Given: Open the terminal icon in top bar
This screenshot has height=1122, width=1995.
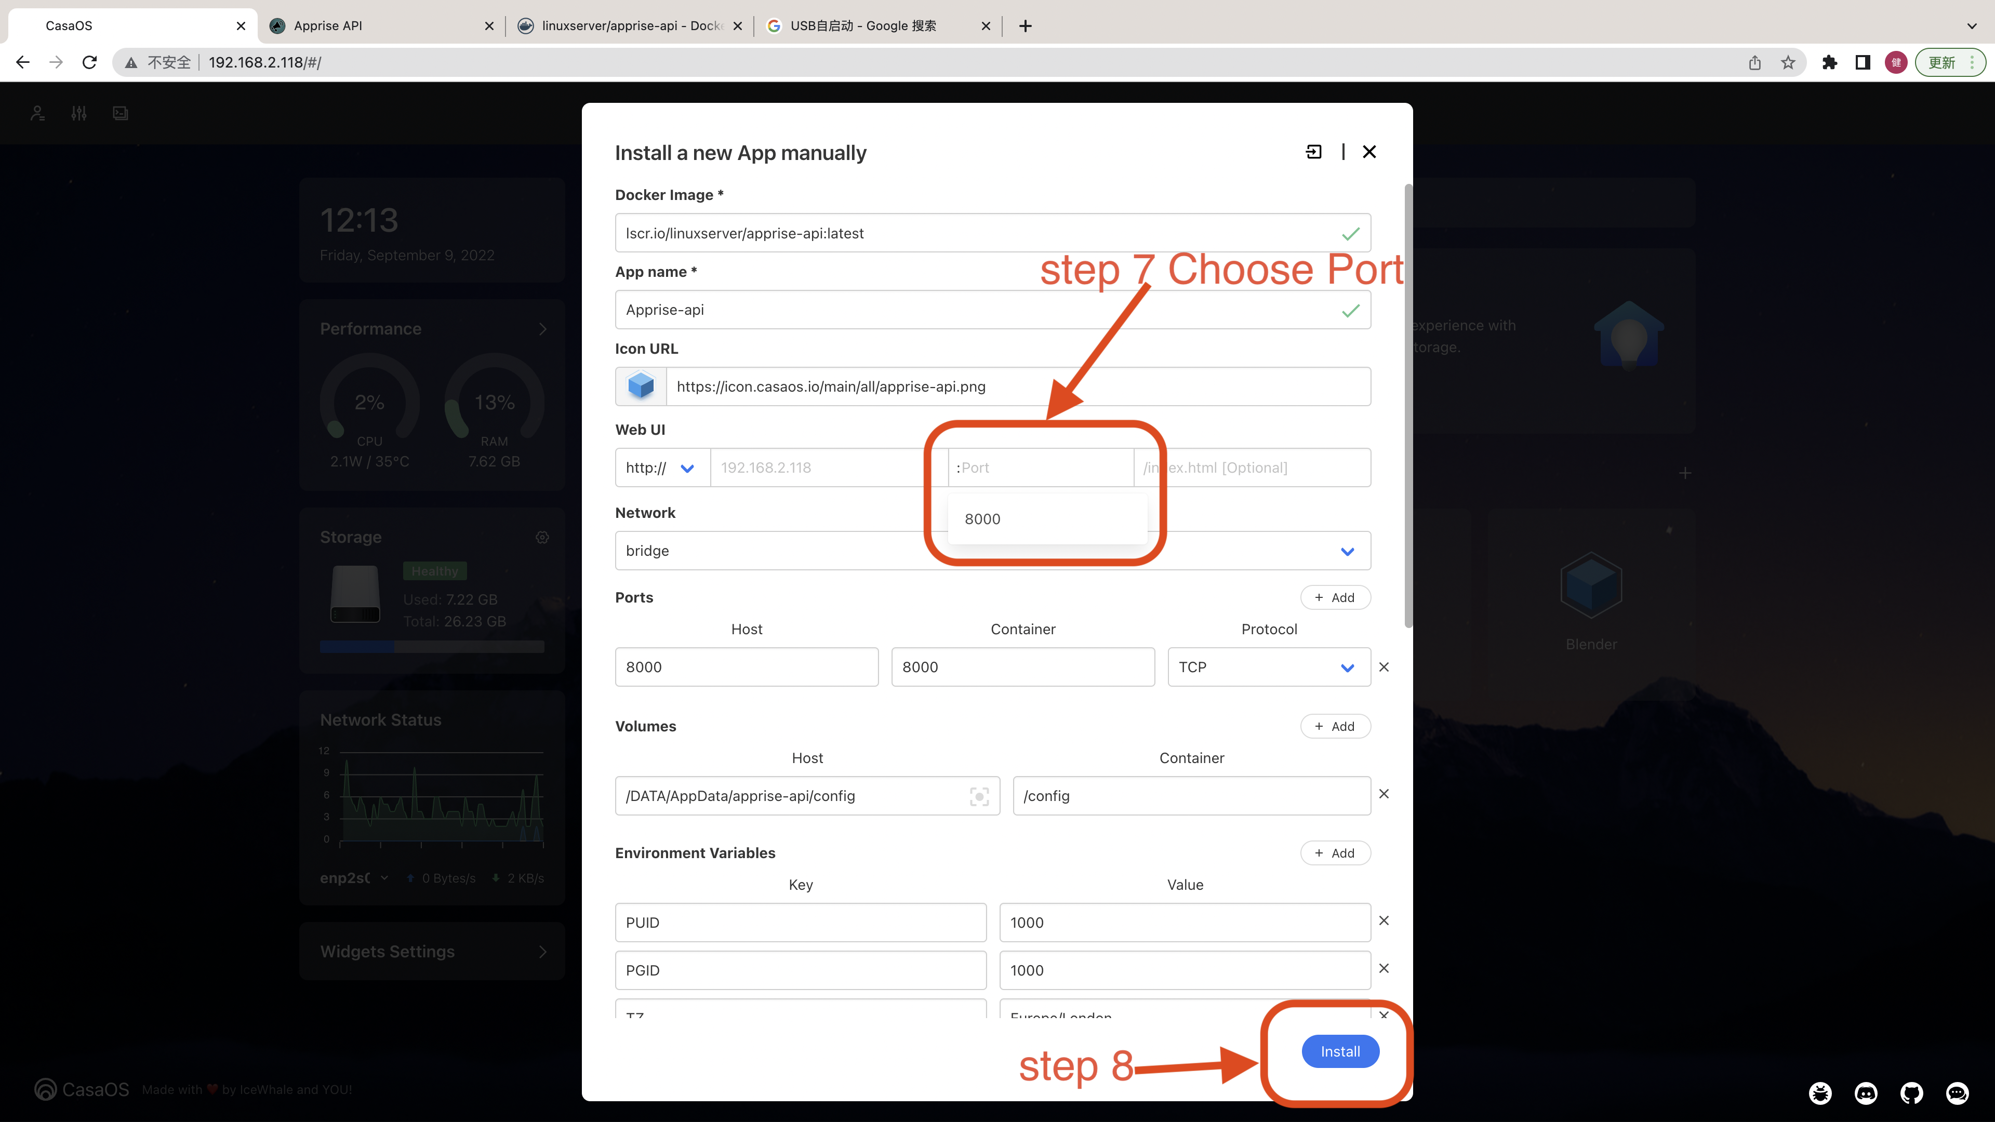Looking at the screenshot, I should 120,113.
